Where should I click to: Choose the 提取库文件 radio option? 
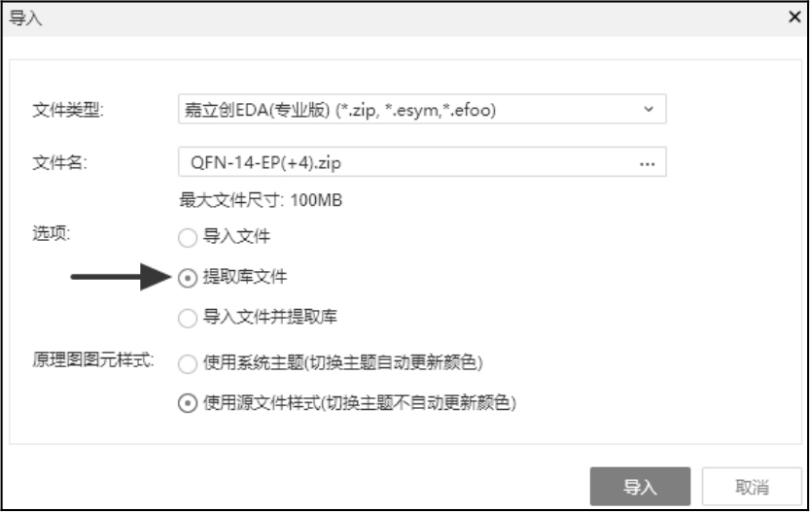pos(187,277)
